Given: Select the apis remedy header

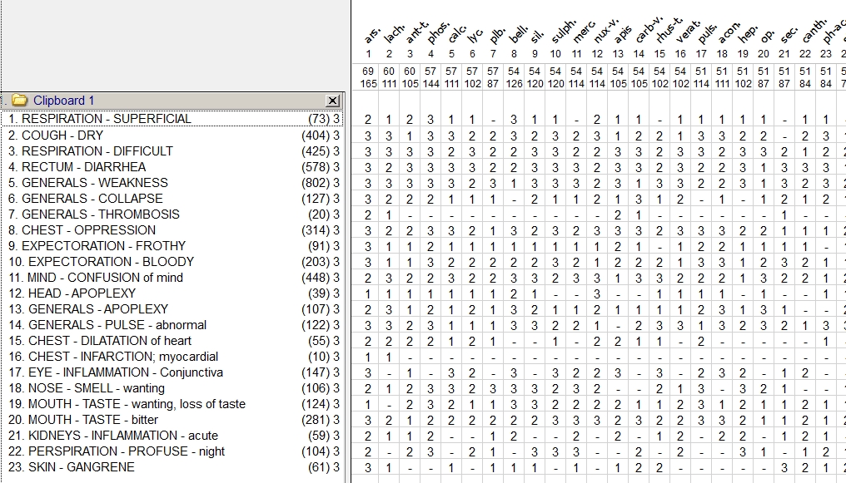Looking at the screenshot, I should pyautogui.click(x=623, y=34).
